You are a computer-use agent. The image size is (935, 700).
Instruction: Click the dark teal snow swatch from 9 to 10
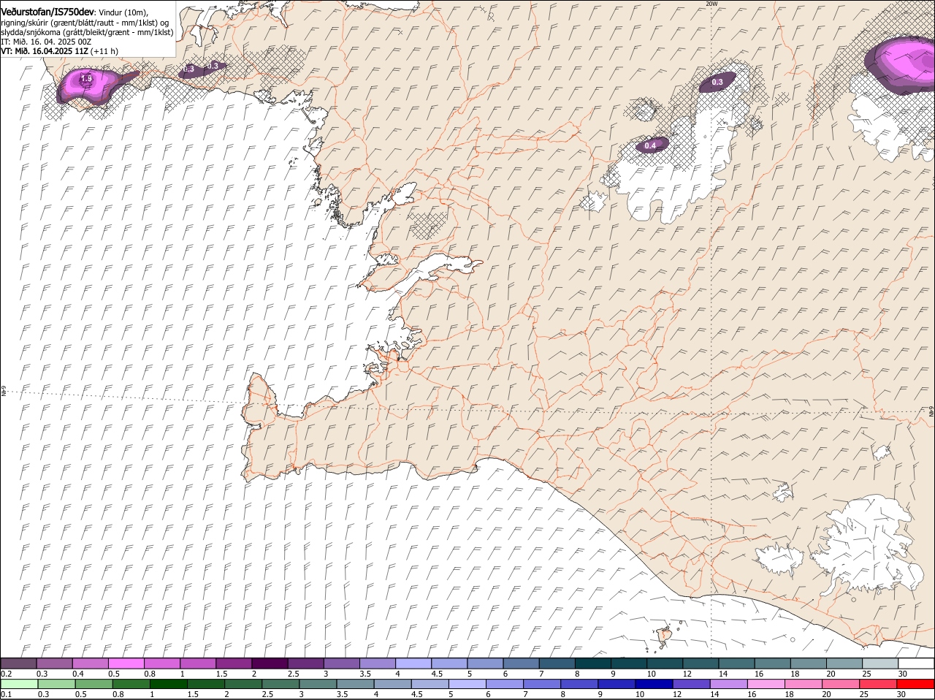[629, 663]
